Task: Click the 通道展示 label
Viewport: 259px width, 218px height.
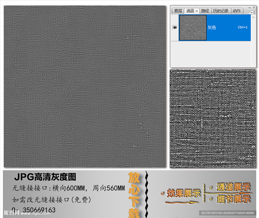Action: (x=233, y=187)
